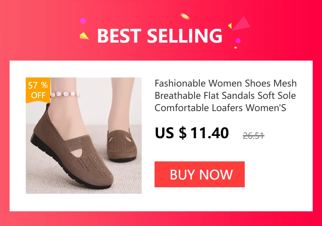Select the Breathable Flat Sandals Soft Sole line
The height and width of the screenshot is (226, 322).
[x=225, y=96]
